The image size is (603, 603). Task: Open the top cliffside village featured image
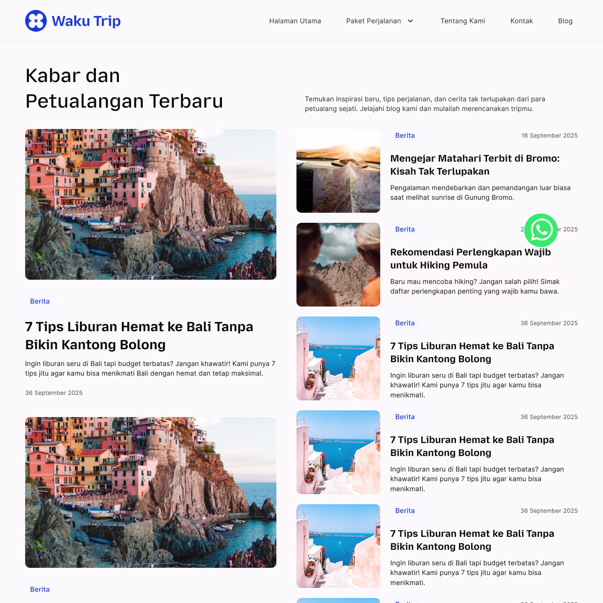(151, 204)
